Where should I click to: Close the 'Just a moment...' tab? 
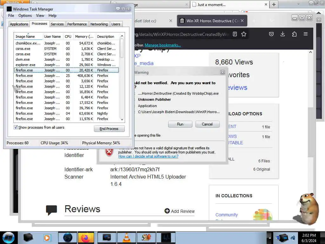pyautogui.click(x=266, y=4)
